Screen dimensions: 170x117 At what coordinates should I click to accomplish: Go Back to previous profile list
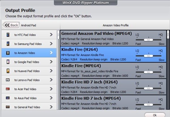pyautogui.click(x=11, y=25)
